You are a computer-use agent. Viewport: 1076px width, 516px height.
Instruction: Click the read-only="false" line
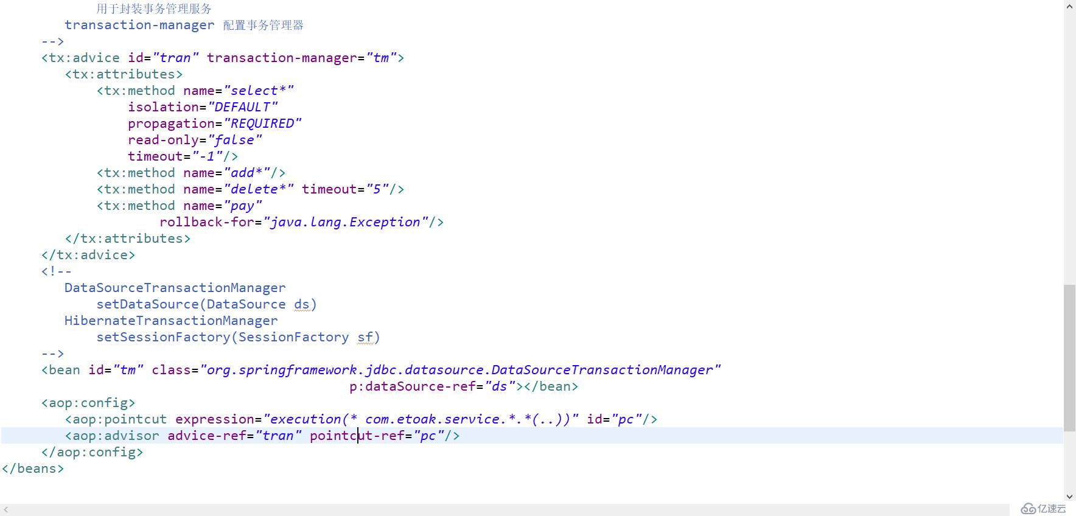click(x=195, y=140)
